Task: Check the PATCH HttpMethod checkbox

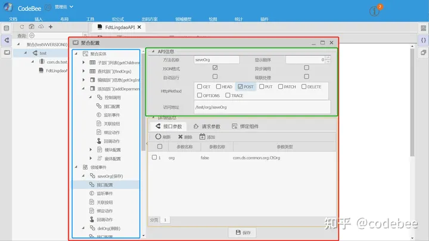Action: click(x=281, y=87)
